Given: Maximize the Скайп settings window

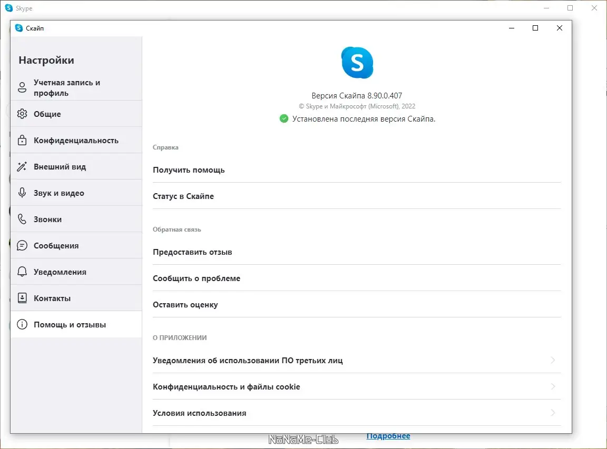Looking at the screenshot, I should click(x=535, y=28).
